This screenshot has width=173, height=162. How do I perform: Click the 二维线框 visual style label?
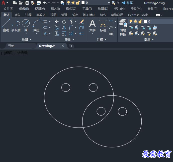point(21,53)
